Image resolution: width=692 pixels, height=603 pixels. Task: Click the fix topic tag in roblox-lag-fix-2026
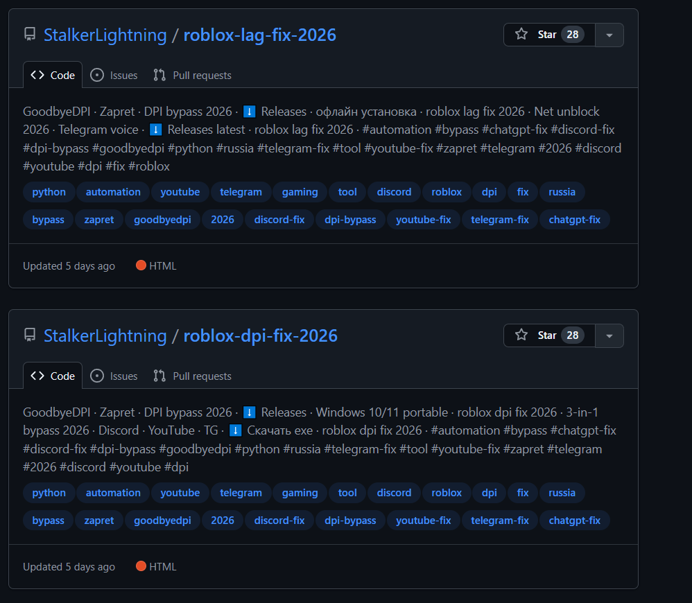523,192
